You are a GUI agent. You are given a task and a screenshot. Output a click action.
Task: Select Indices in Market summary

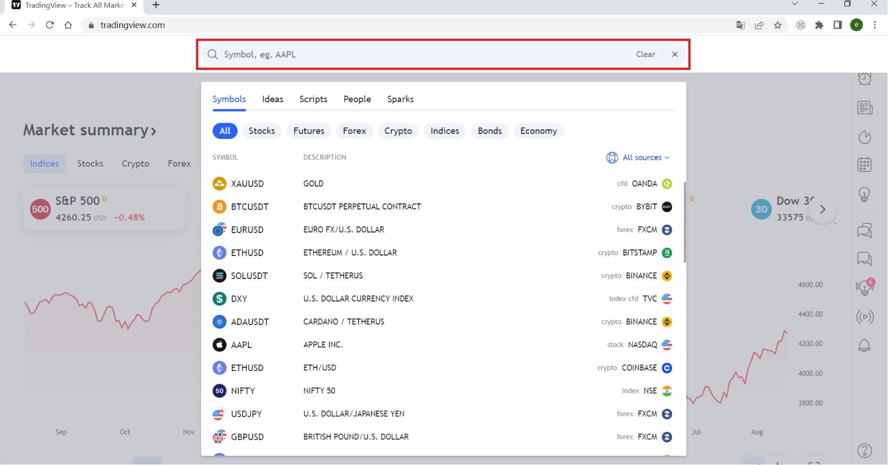coord(44,164)
